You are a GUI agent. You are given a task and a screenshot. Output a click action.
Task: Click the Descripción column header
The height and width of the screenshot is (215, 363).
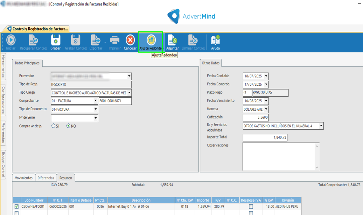141,200
